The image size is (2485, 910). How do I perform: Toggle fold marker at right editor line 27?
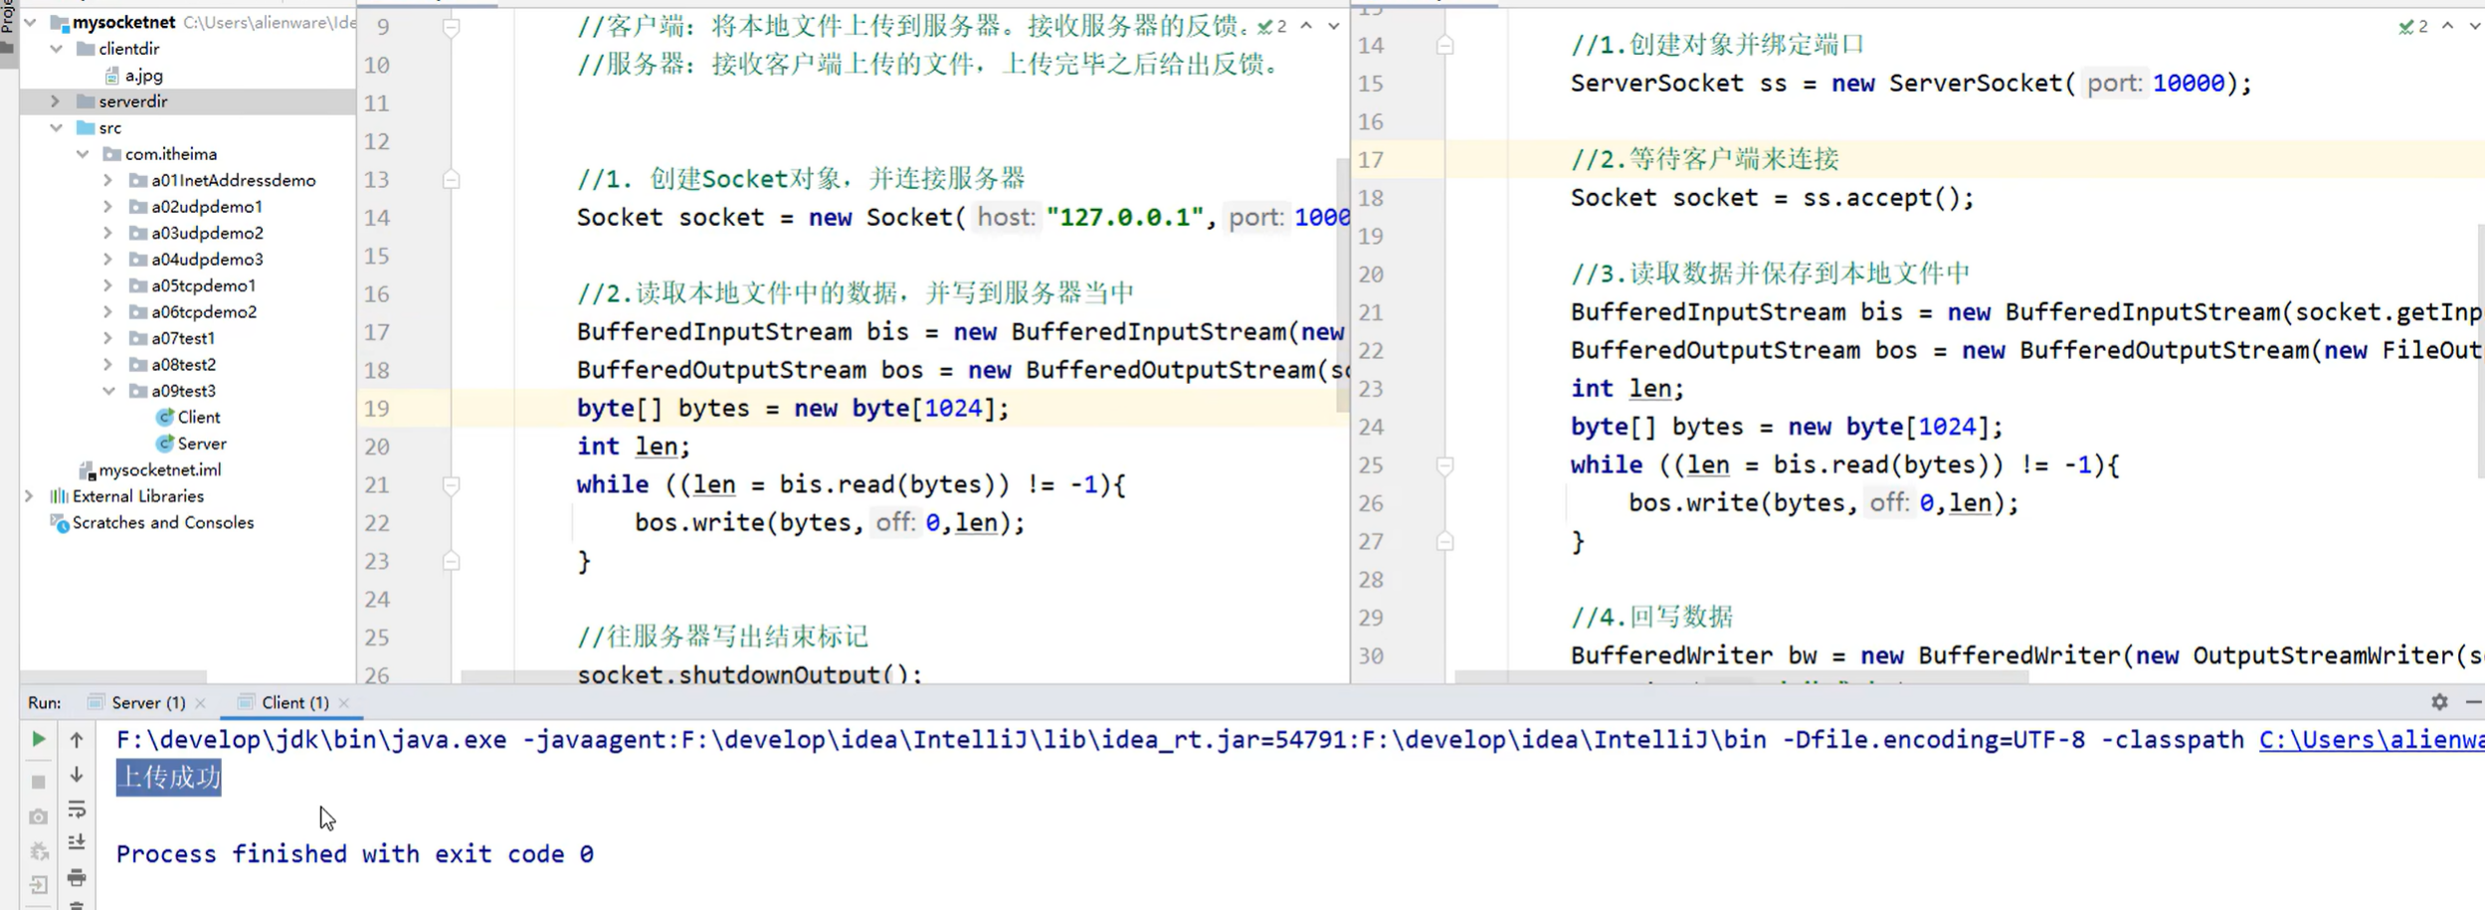(x=1444, y=541)
